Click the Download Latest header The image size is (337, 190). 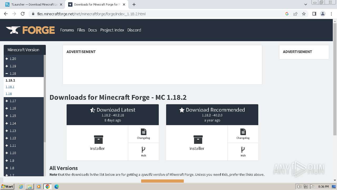click(x=113, y=115)
